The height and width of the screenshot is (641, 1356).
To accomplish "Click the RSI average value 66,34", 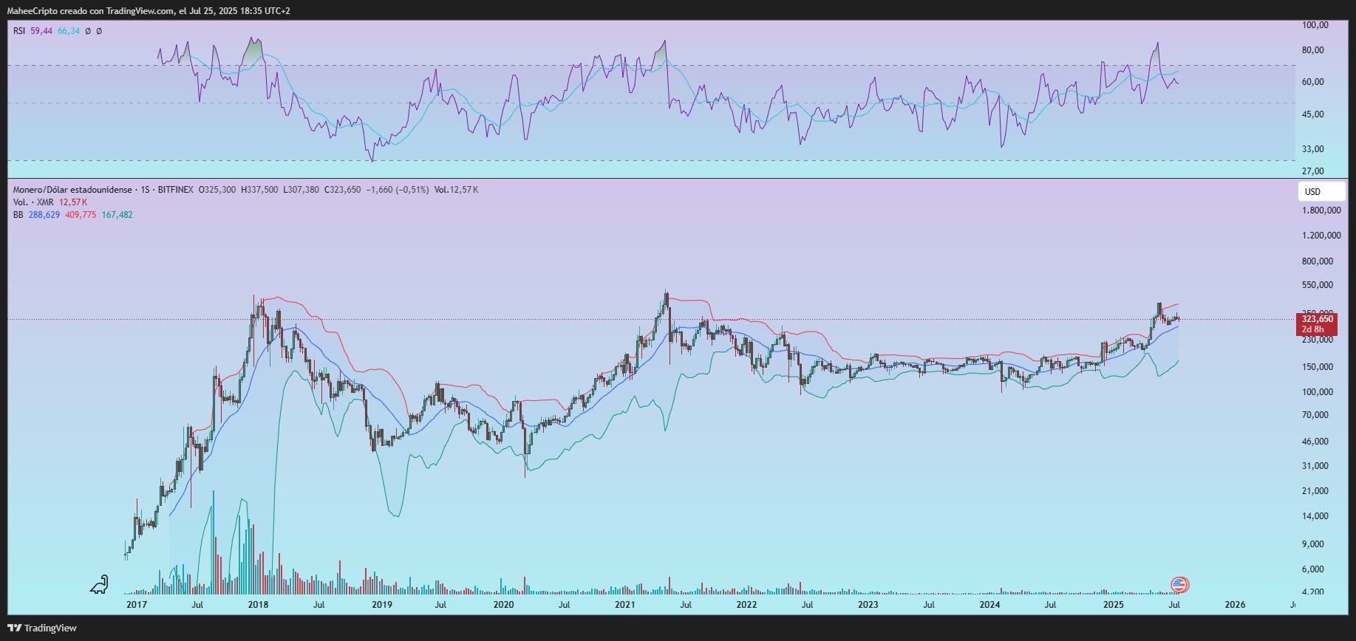I will click(x=69, y=31).
